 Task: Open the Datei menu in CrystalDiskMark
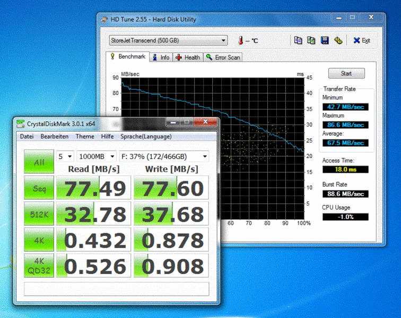tap(27, 137)
